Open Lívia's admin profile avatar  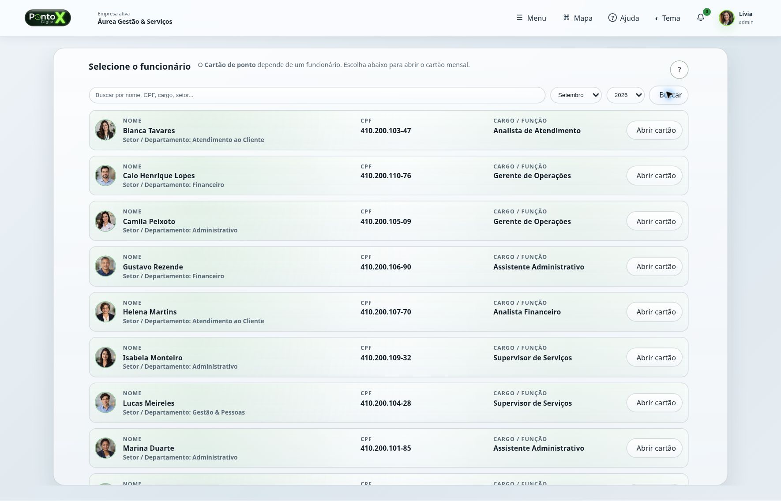(x=726, y=18)
